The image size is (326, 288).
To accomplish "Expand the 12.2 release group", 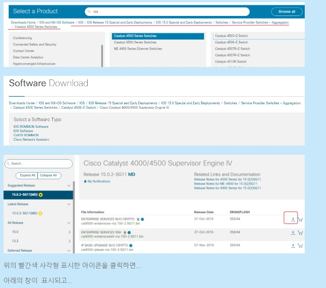I will [70, 241].
